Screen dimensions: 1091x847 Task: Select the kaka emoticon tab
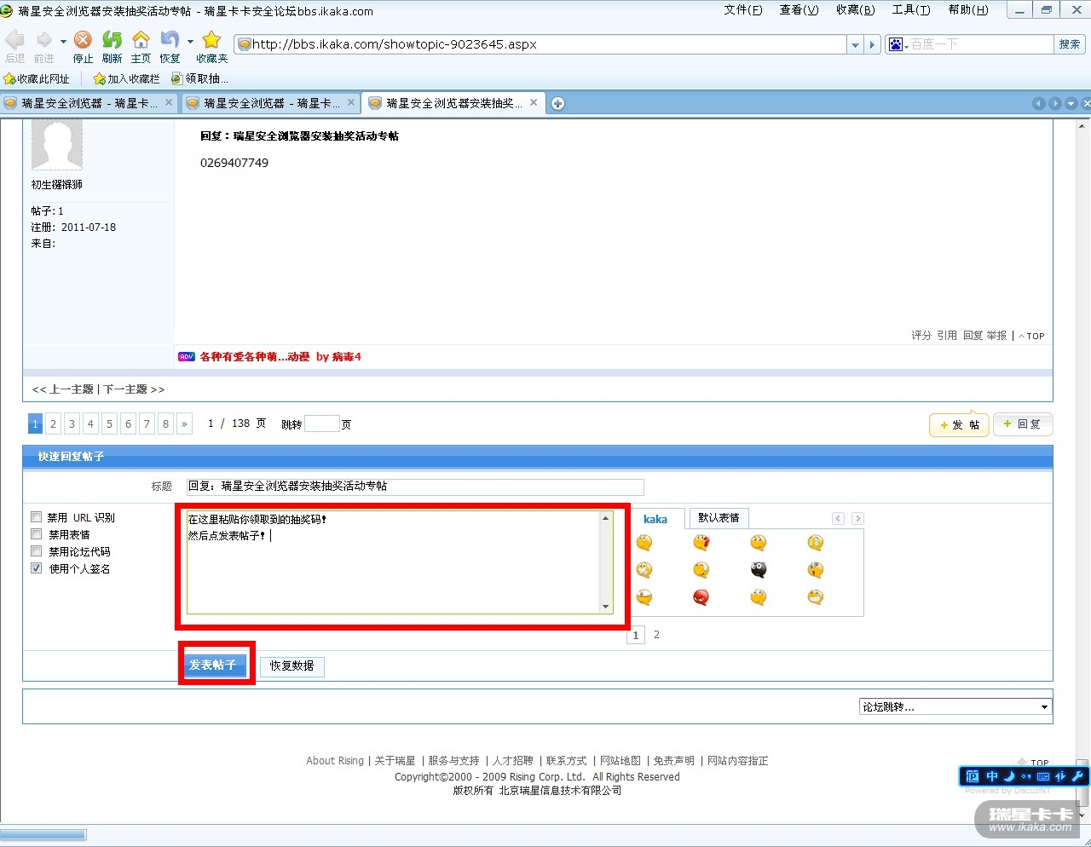(655, 519)
